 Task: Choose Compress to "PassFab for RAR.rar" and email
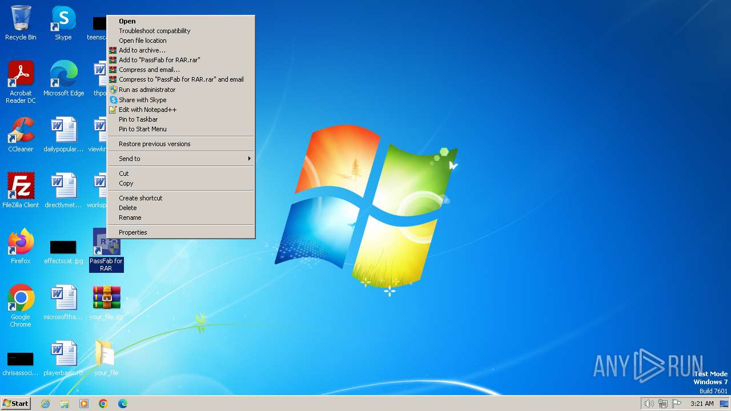pos(180,79)
